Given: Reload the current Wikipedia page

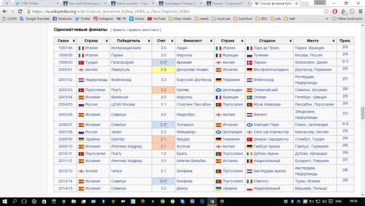Looking at the screenshot, I should 20,11.
